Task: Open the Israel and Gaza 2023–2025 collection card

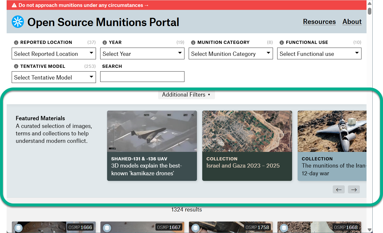Action: pyautogui.click(x=247, y=145)
